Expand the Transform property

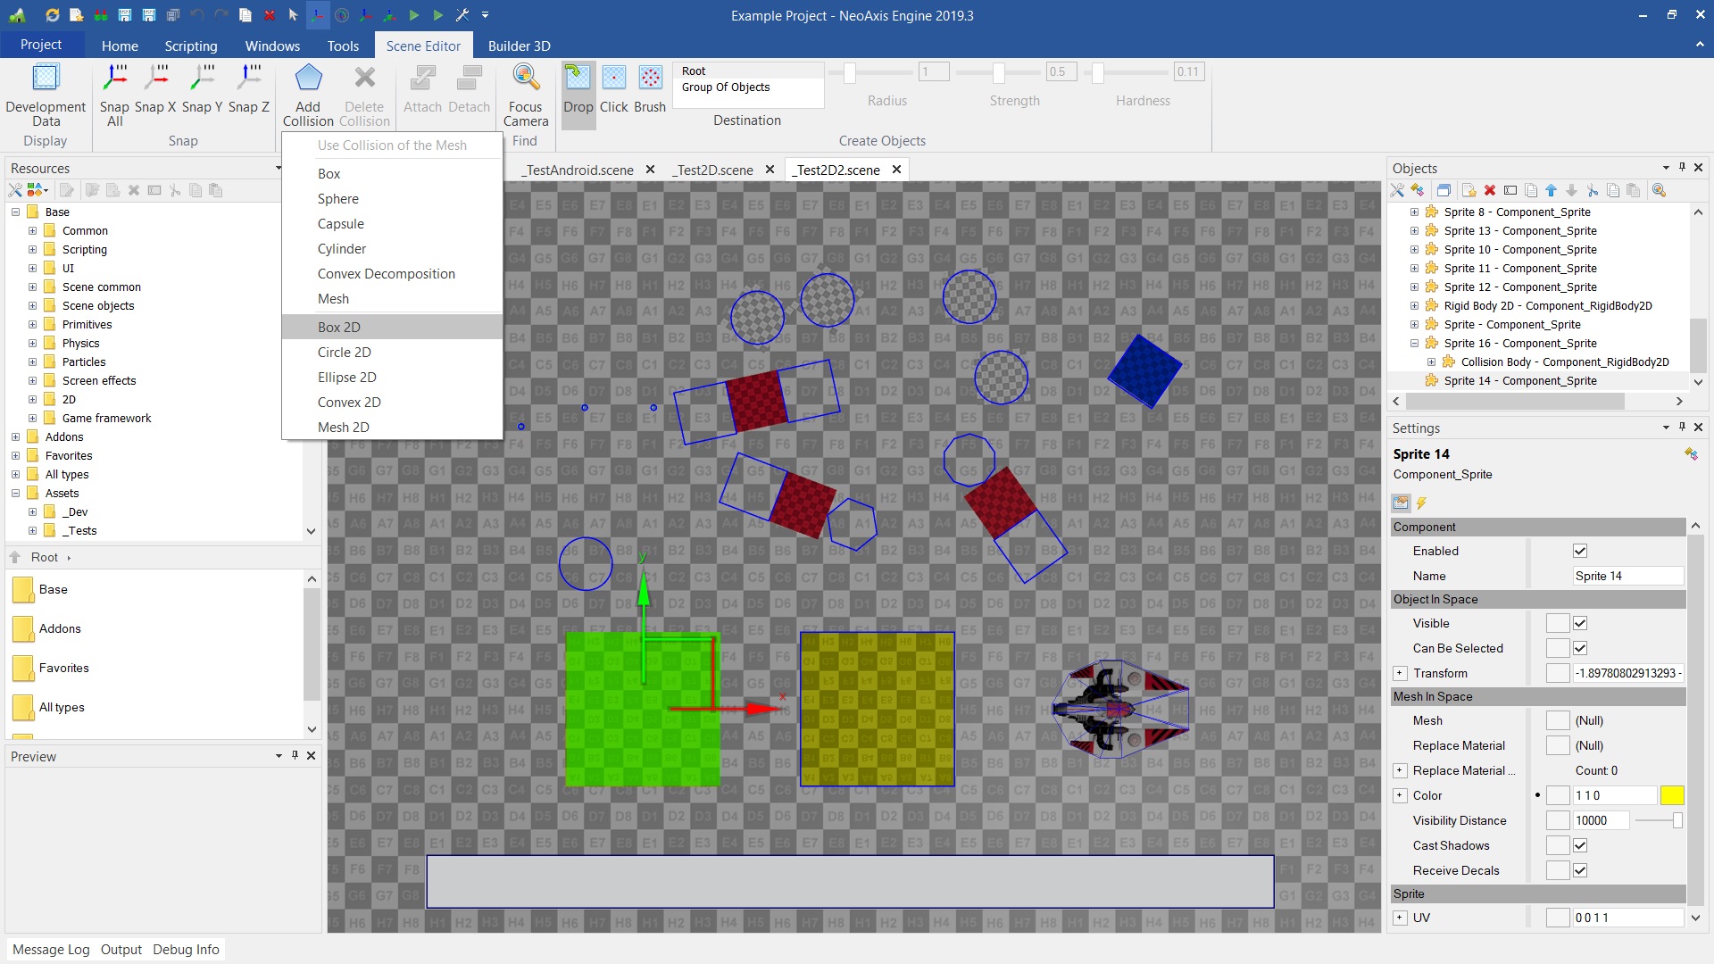(x=1400, y=673)
